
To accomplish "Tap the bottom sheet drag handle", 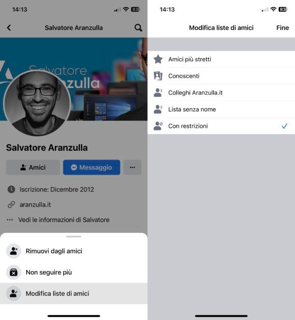I will click(x=74, y=237).
